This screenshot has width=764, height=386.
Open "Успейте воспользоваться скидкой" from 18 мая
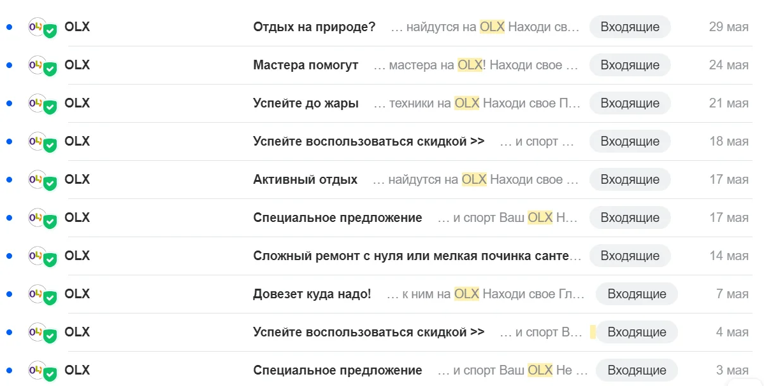[368, 142]
